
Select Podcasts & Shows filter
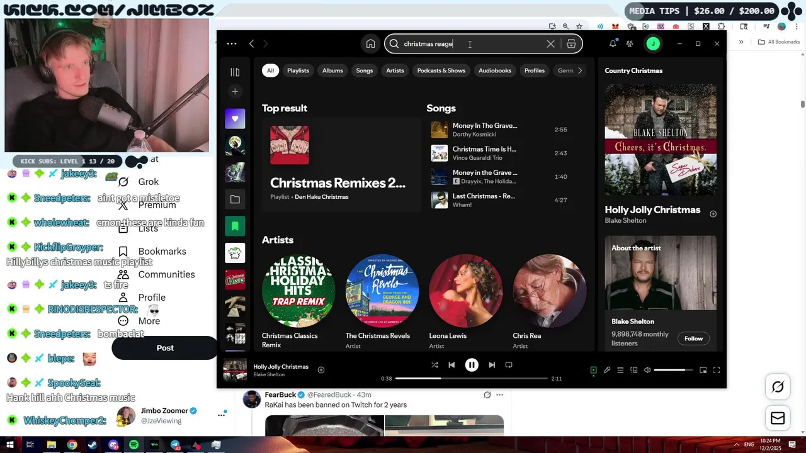click(x=441, y=70)
